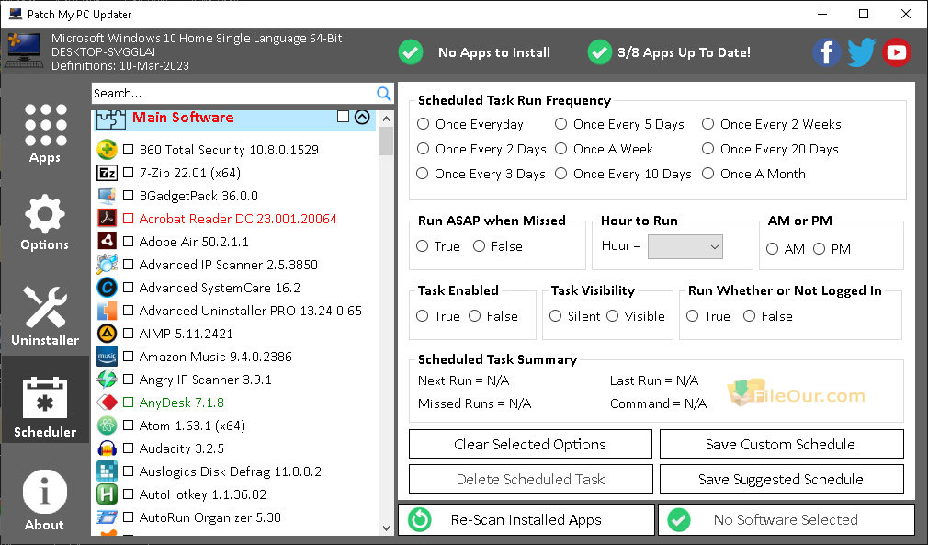This screenshot has height=545, width=928.
Task: Select Once A Week frequency
Action: (561, 149)
